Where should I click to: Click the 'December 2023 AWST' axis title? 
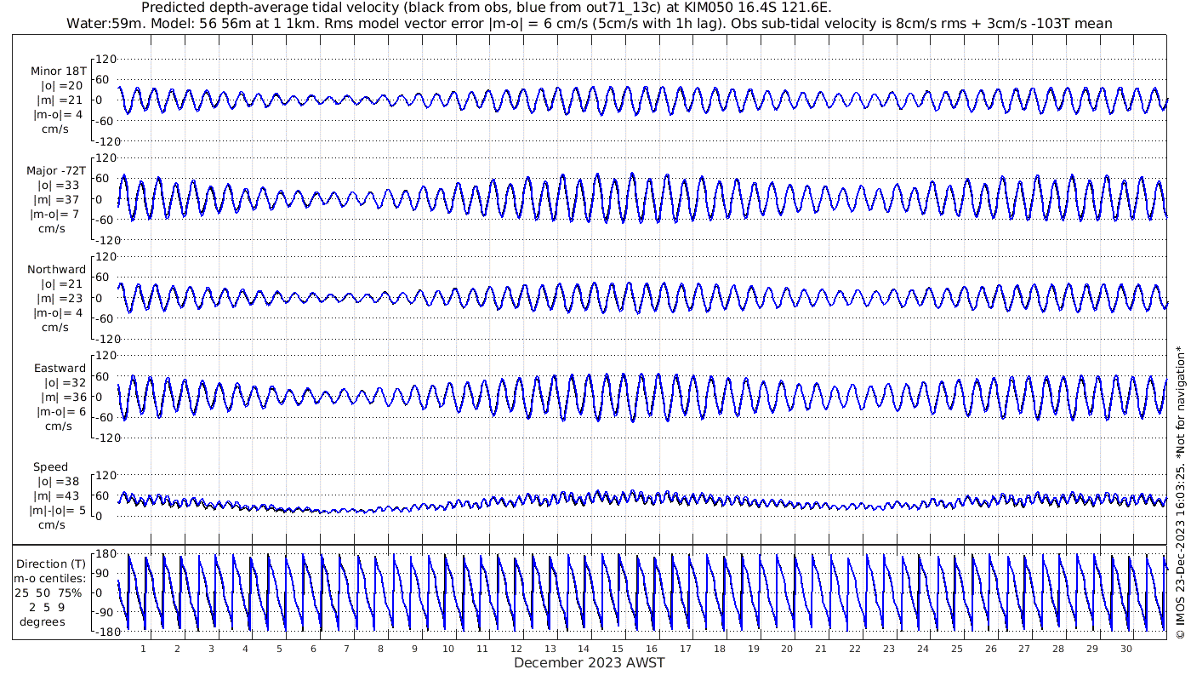590,662
